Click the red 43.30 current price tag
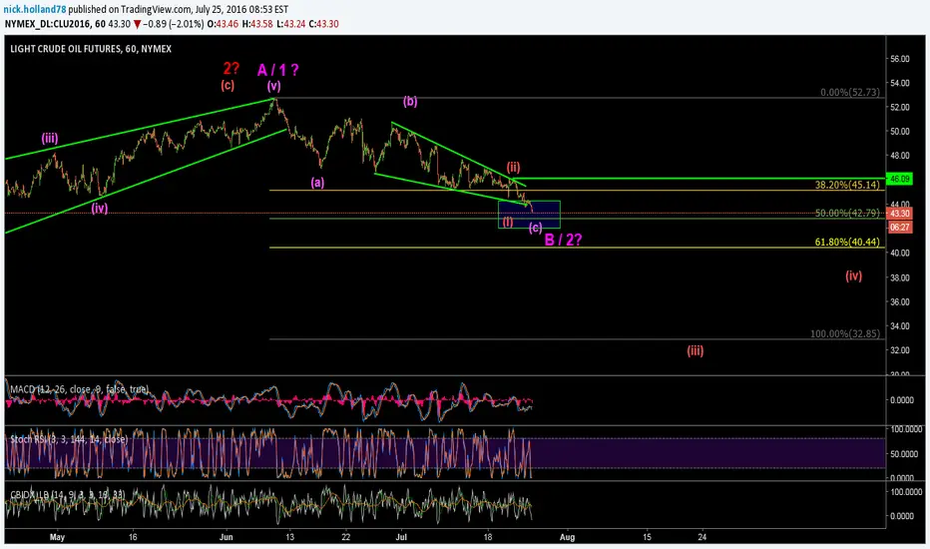This screenshot has height=549, width=930. pyautogui.click(x=899, y=213)
